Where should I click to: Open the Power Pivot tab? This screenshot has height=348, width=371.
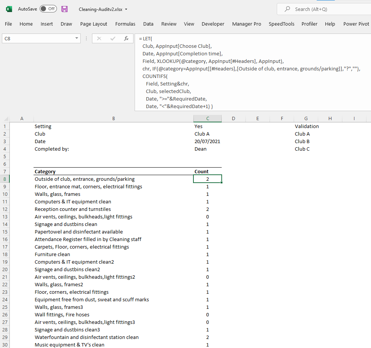pos(356,24)
